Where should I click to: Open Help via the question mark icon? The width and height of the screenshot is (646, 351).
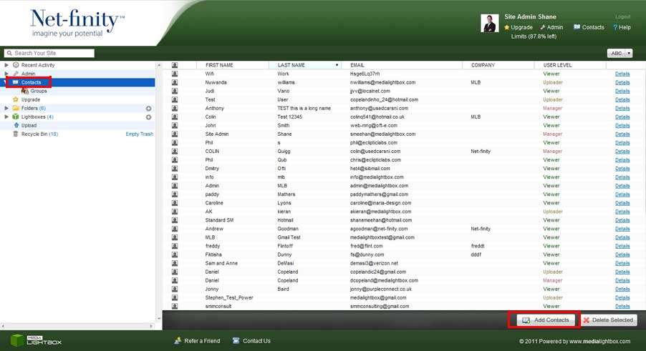(614, 27)
